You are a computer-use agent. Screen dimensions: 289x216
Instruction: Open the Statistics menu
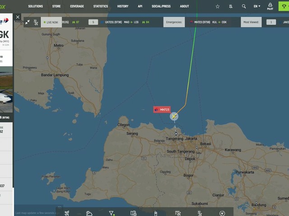(101, 6)
